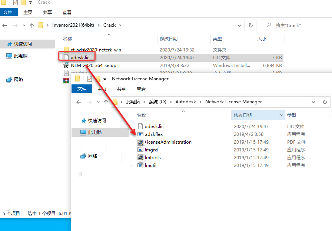This screenshot has height=231, width=332.
Task: Open the 文件 menu in Crack window
Action: pos(9,12)
